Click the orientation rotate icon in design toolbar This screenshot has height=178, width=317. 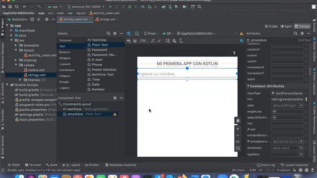(x=137, y=33)
